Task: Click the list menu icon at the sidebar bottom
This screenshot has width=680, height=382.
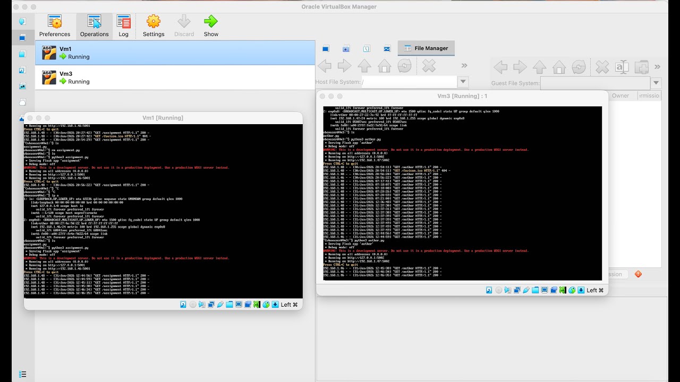Action: (x=22, y=375)
